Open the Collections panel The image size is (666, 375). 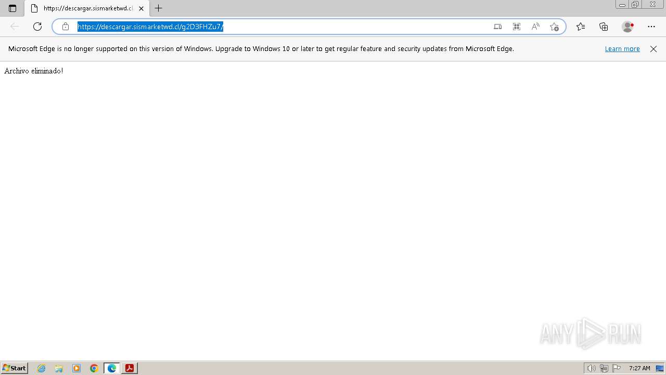604,27
